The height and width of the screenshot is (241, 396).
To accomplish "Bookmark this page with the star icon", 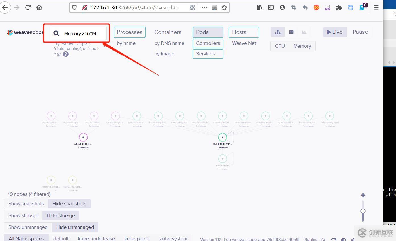I will (224, 8).
